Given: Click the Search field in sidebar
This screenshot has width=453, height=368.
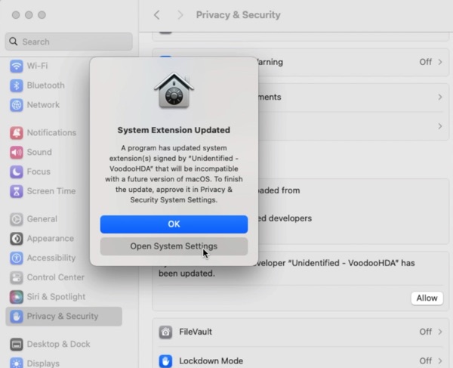Looking at the screenshot, I should (69, 42).
